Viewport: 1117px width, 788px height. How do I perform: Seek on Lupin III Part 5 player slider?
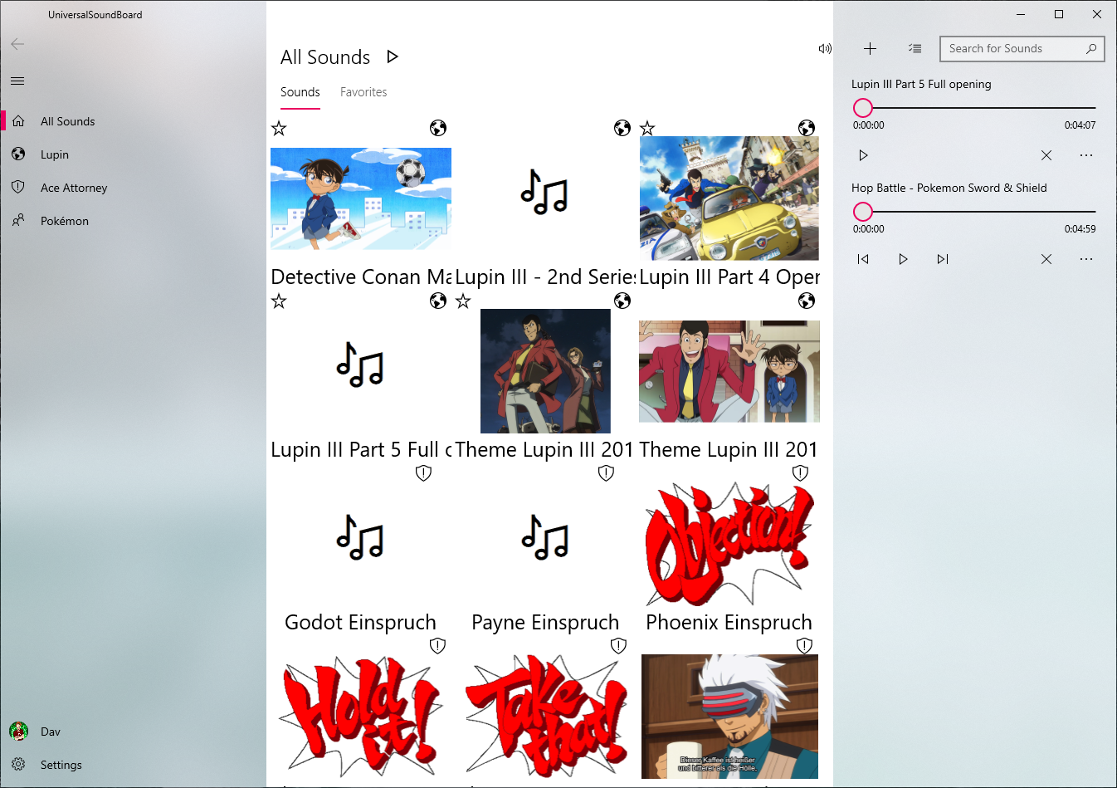pyautogui.click(x=974, y=108)
